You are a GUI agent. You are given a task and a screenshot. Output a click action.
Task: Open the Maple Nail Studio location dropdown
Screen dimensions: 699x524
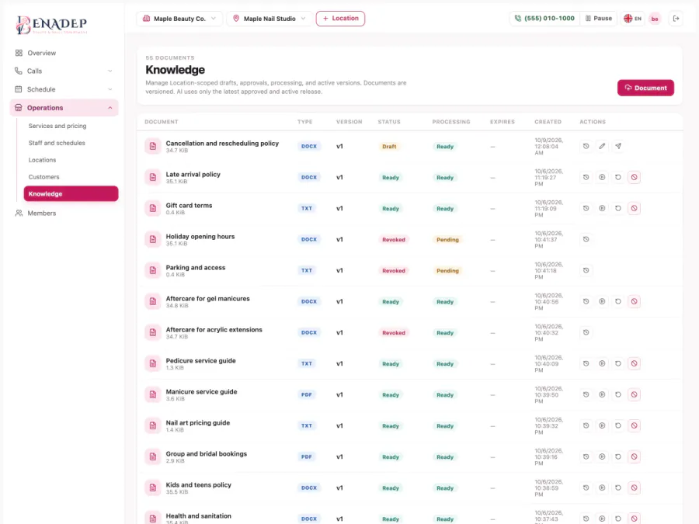(x=270, y=19)
